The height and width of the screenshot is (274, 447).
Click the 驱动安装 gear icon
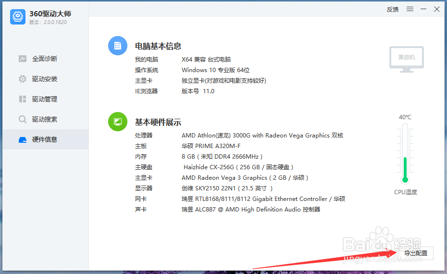23,79
